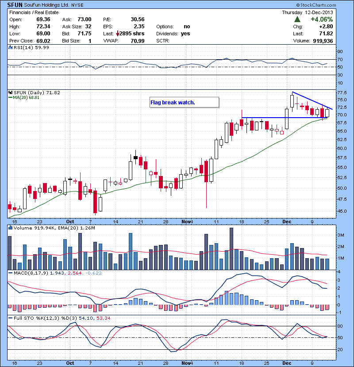Click the RSI(14) 59.99 panel label
354x367 pixels.
click(31, 47)
